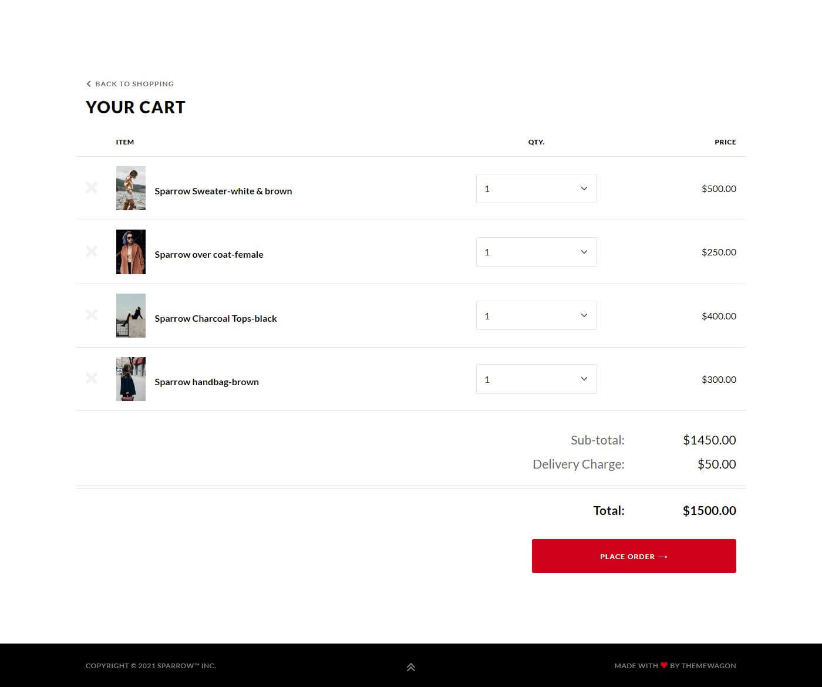Click the back arrow chevron icon
This screenshot has height=687, width=822.
click(x=89, y=84)
